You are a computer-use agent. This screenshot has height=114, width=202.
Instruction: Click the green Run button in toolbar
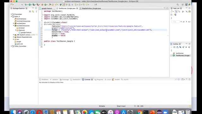pyautogui.click(x=30, y=5)
